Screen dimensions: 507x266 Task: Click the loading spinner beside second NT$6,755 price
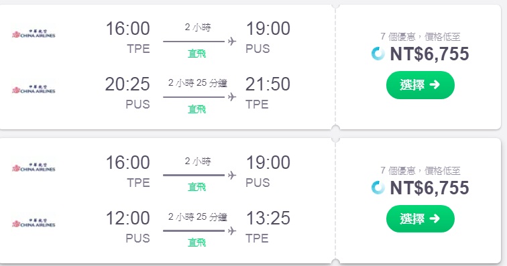pos(378,188)
